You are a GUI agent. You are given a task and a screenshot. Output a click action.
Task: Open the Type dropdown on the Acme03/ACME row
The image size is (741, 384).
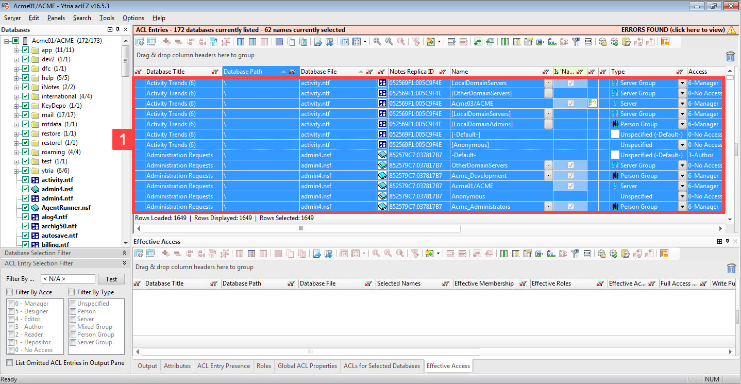point(681,103)
